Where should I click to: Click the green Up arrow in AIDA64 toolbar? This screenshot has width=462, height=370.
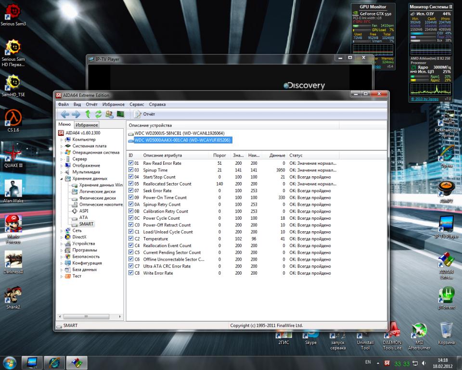point(88,114)
